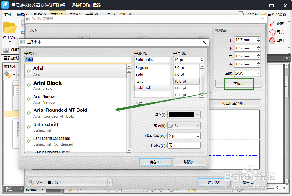This screenshot has height=196, width=292.
Task: Confirm font with 确定(O) button
Action: pos(156,162)
